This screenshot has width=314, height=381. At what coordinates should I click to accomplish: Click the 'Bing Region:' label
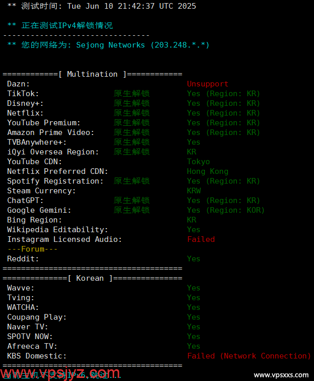pyautogui.click(x=34, y=220)
